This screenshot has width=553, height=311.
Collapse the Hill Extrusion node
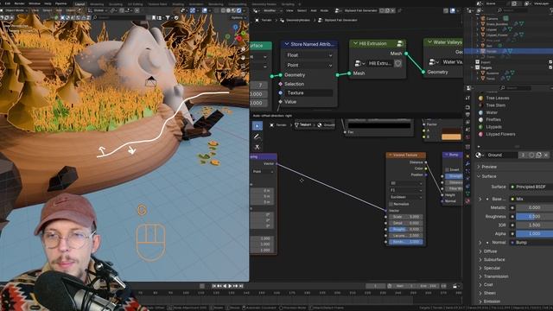pyautogui.click(x=355, y=43)
